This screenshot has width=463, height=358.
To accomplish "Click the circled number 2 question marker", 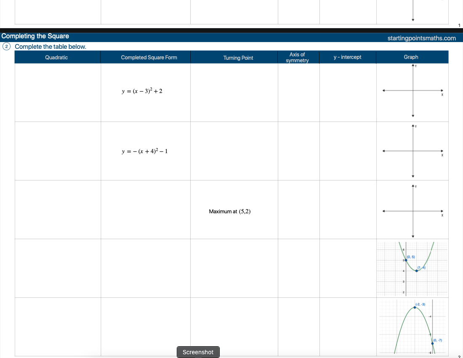I will point(6,47).
